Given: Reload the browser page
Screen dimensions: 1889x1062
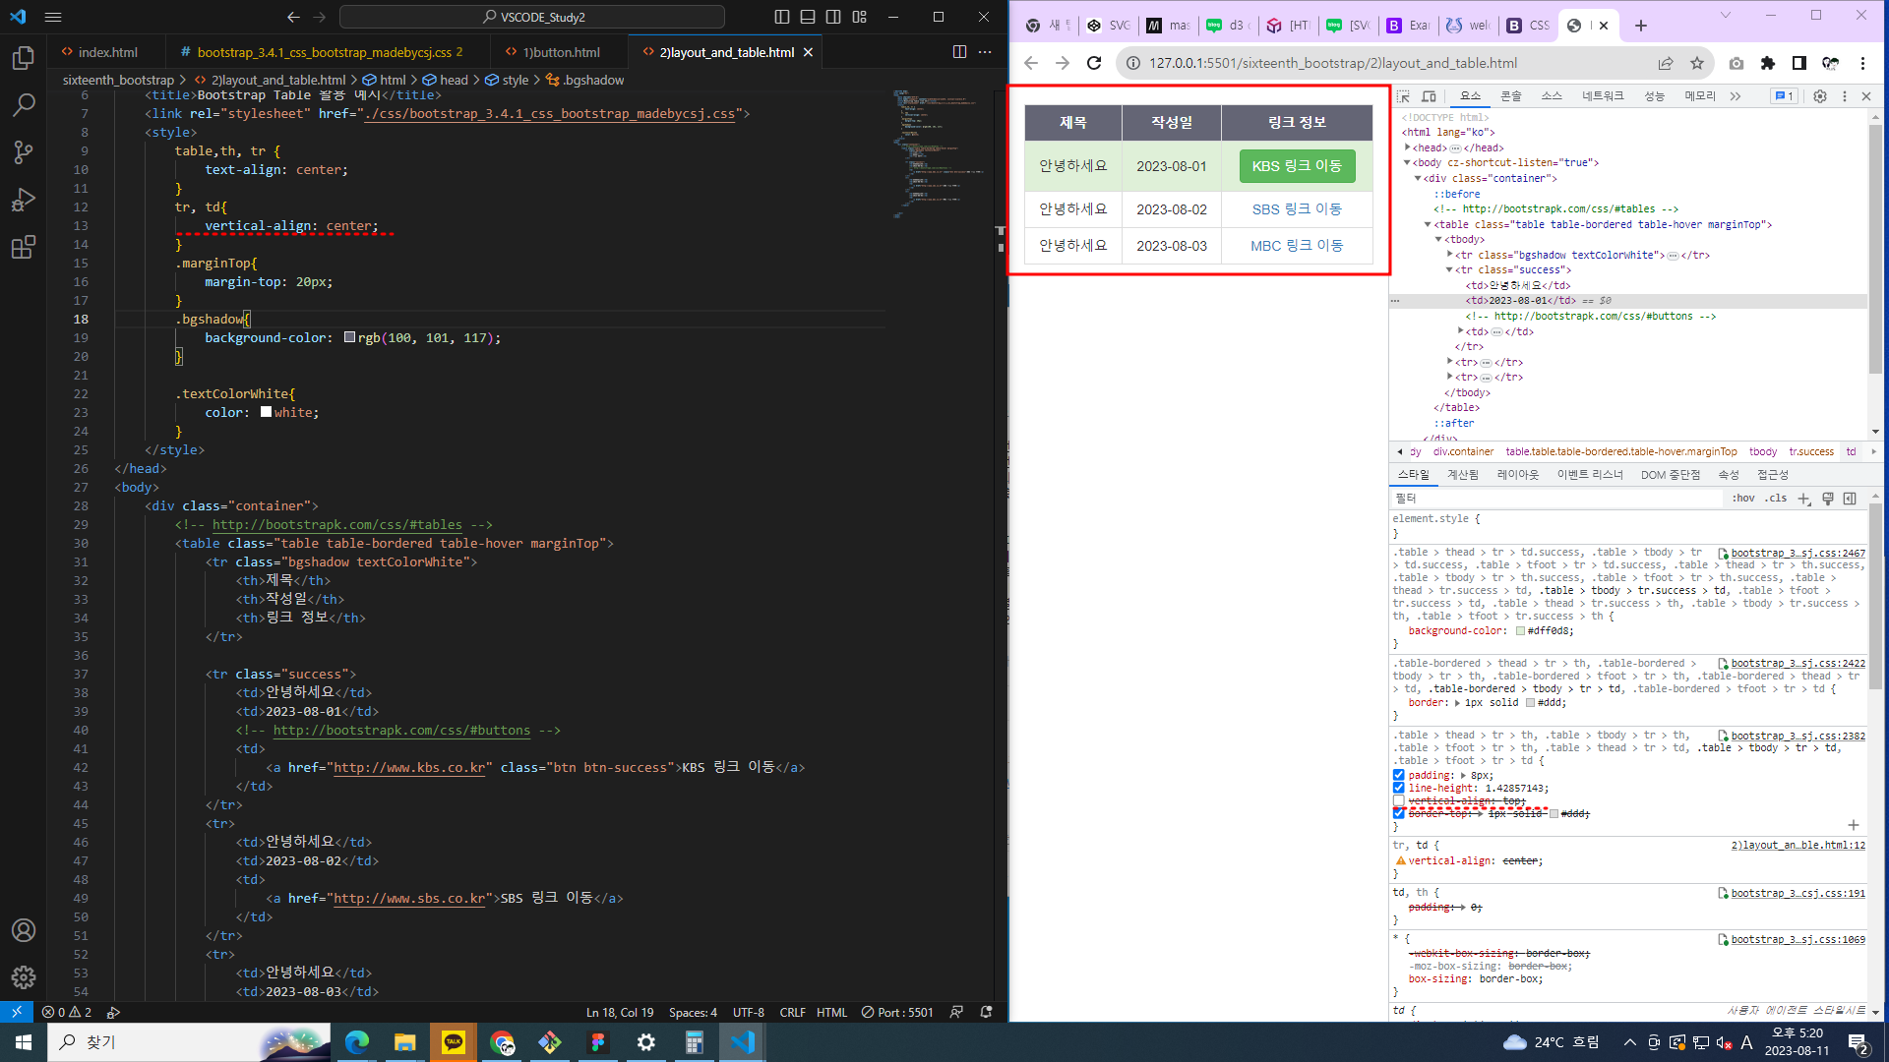Looking at the screenshot, I should click(1094, 63).
